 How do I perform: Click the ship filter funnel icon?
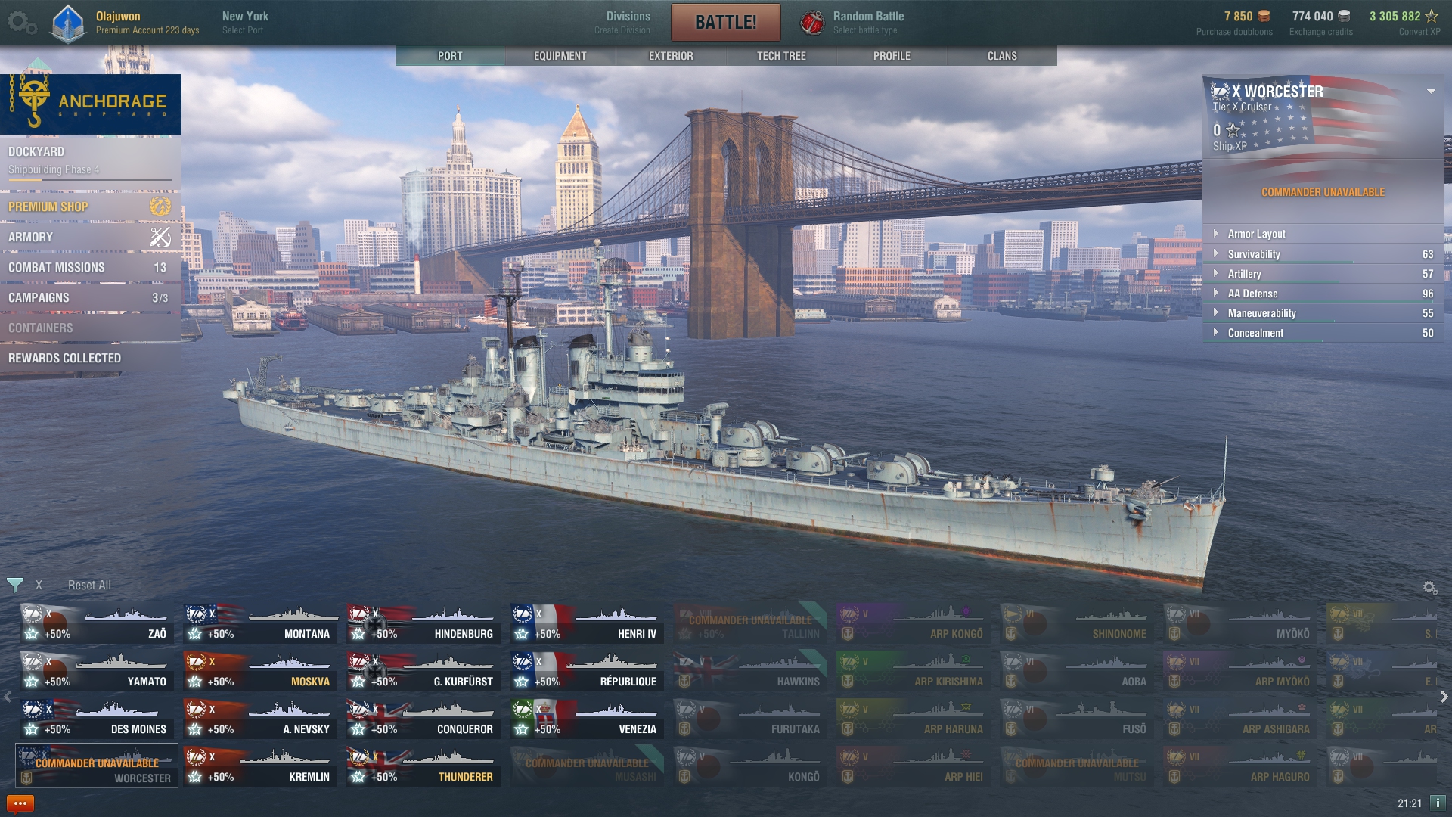[14, 585]
